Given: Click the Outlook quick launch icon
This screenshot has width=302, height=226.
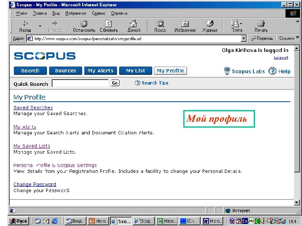Looking at the screenshot, I should [x=38, y=221].
